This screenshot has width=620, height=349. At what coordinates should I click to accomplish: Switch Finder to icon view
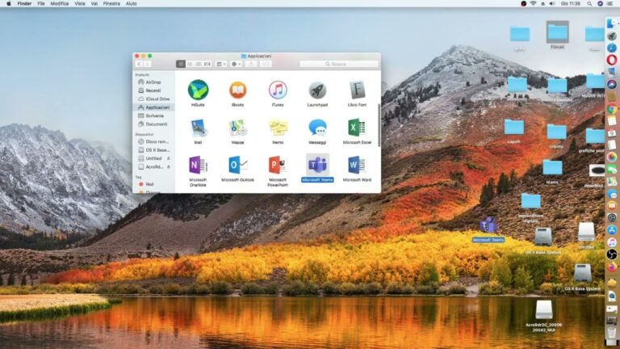pos(181,64)
